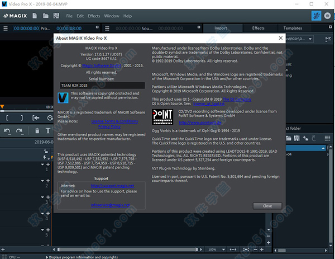Switch to the Effects tab
This screenshot has height=259, width=335.
[258, 28]
